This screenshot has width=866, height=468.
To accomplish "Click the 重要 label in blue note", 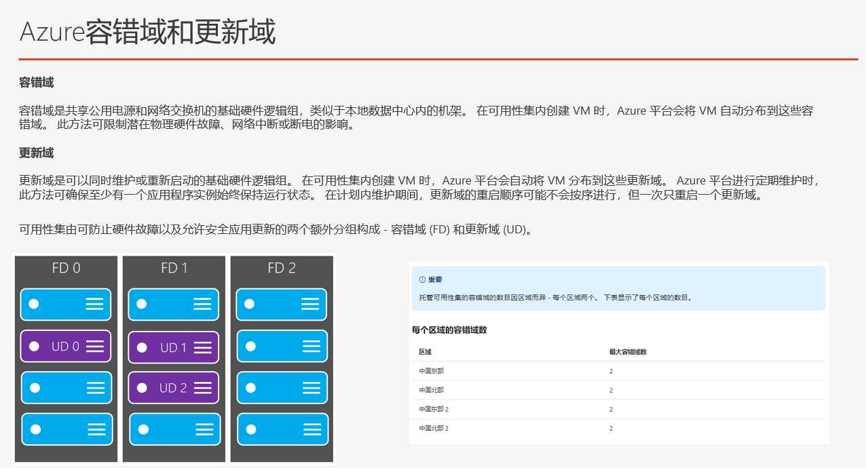I will click(x=435, y=279).
